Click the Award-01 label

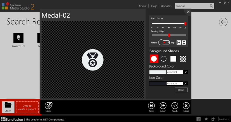(x=18, y=46)
